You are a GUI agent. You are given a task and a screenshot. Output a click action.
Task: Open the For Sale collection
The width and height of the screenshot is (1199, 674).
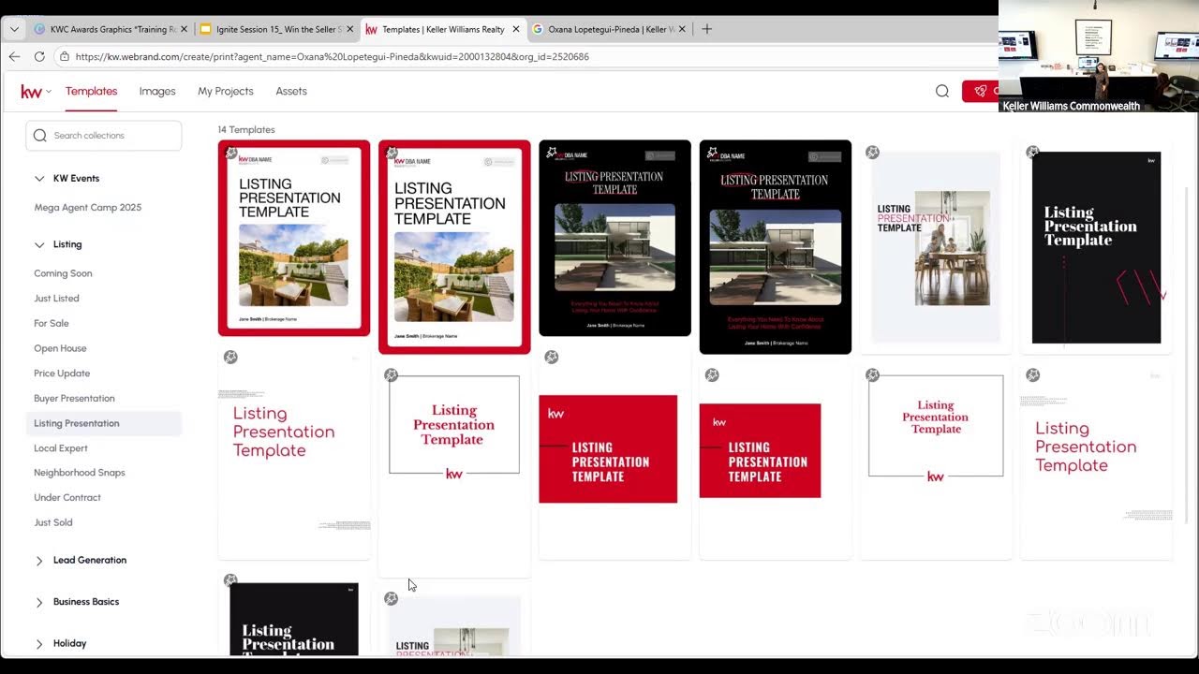click(52, 324)
